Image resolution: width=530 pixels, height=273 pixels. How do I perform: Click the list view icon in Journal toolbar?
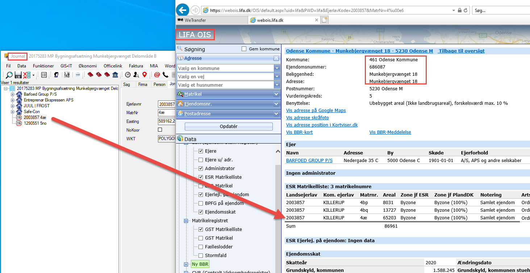click(44, 75)
